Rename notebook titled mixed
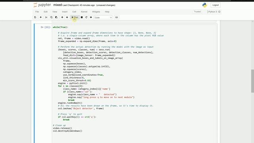The width and height of the screenshot is (254, 143). click(58, 5)
